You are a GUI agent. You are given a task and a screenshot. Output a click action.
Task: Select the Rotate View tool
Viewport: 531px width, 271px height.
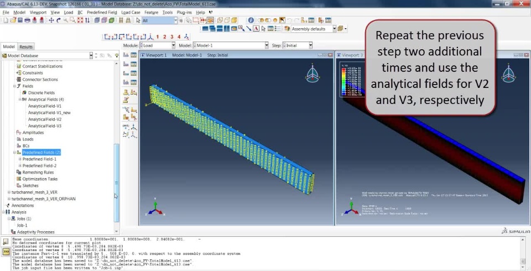[58, 20]
